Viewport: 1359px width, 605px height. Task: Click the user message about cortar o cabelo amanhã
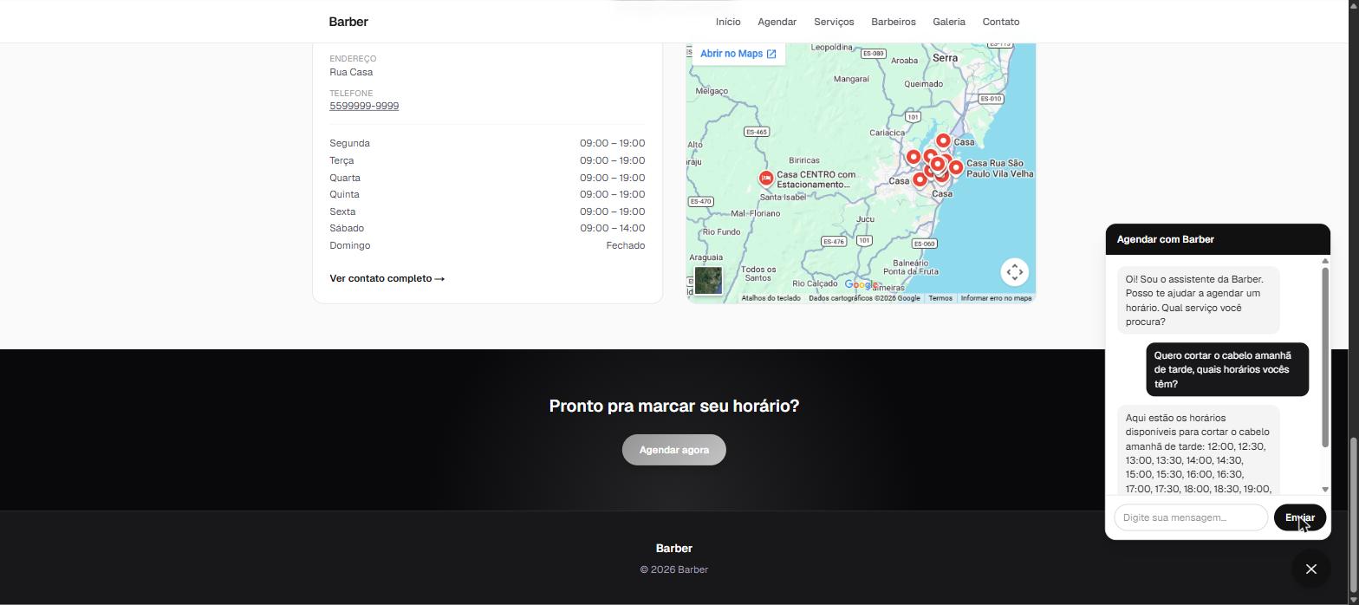[x=1227, y=369]
